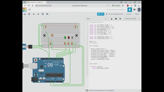The image size is (164, 92).
Task: Open the Share (Общий) option
Action: [x=137, y=14]
